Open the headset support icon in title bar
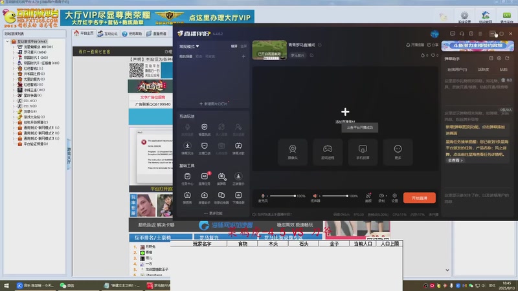The image size is (518, 291). (462, 34)
